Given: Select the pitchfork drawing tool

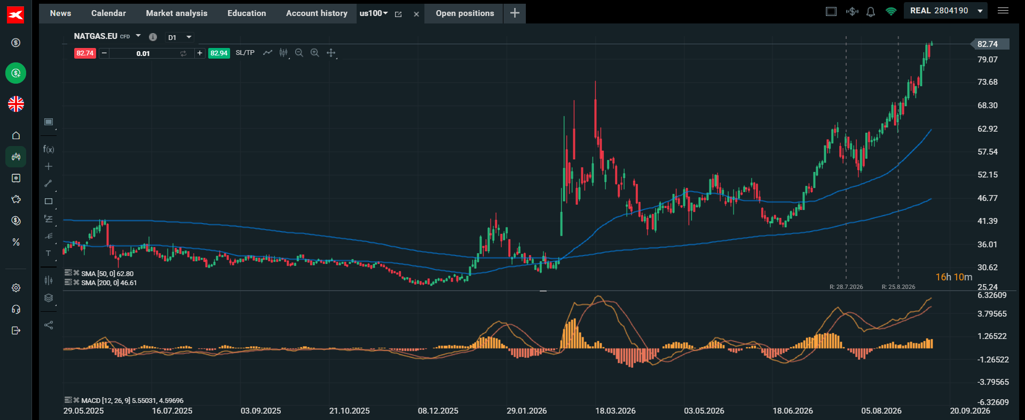Looking at the screenshot, I should [49, 236].
